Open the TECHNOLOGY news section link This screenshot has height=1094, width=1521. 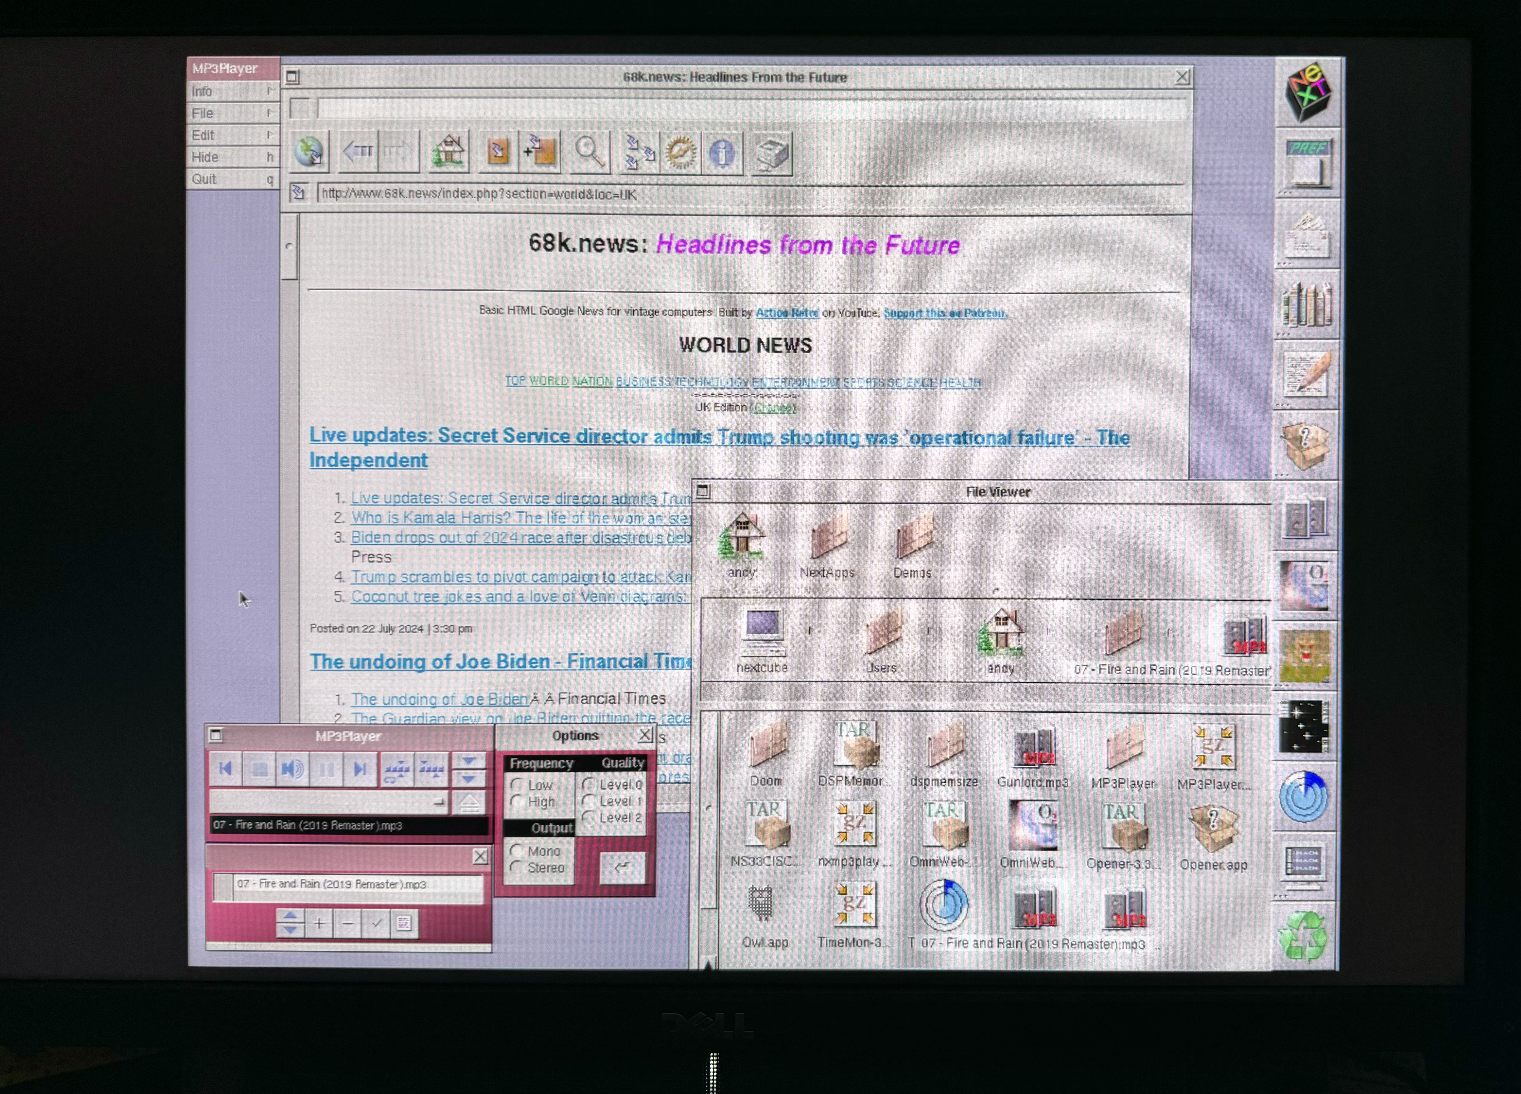point(711,382)
